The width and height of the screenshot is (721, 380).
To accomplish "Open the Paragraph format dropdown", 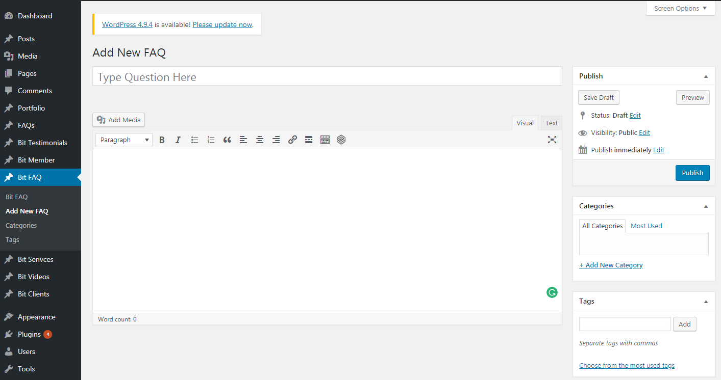I will (x=124, y=140).
